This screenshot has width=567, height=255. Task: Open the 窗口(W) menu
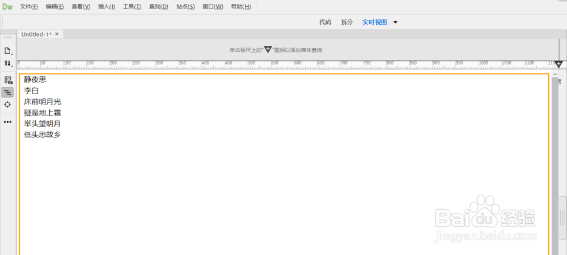coord(213,7)
